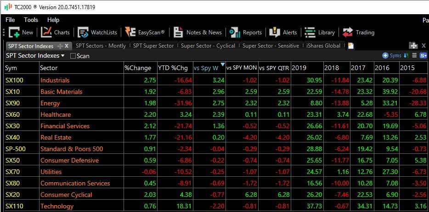Click the Basic Materials sector name
The height and width of the screenshot is (212, 429).
coord(61,92)
